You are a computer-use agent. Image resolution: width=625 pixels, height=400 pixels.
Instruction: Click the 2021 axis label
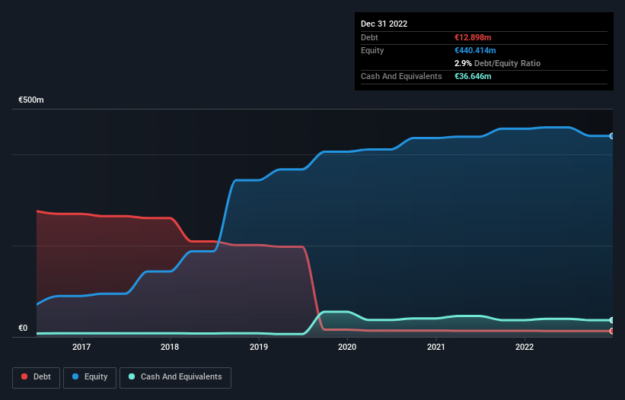(x=436, y=347)
